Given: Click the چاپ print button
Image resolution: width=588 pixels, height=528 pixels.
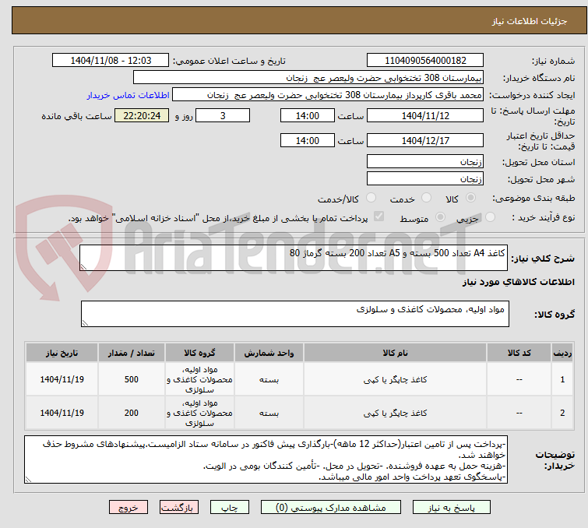Looking at the screenshot, I should tap(230, 508).
